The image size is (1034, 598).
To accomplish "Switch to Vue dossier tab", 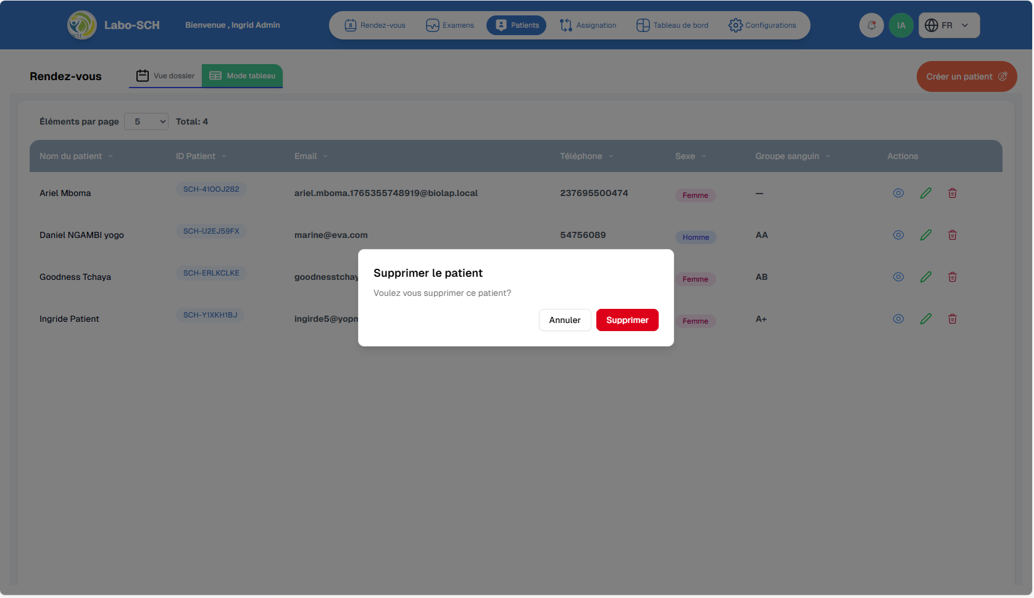I will (165, 76).
